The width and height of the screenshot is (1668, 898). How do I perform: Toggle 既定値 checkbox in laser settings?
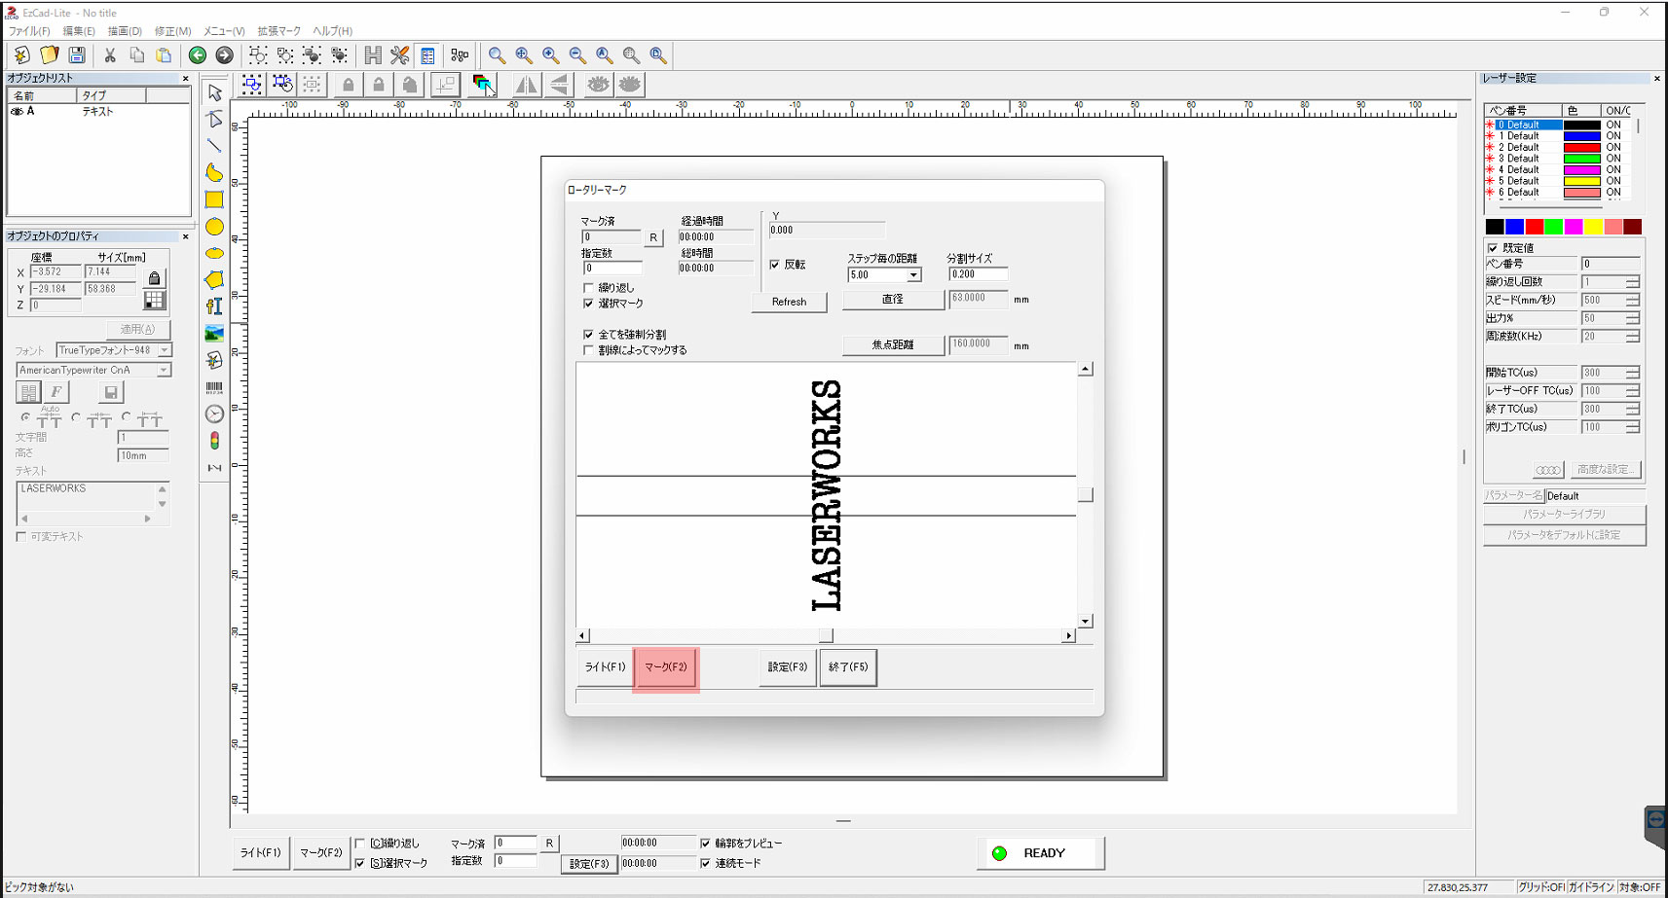(x=1493, y=248)
